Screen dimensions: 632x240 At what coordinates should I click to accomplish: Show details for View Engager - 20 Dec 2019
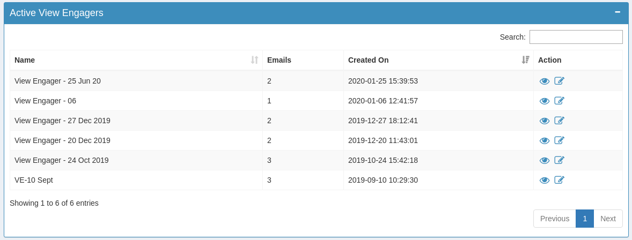pyautogui.click(x=544, y=140)
